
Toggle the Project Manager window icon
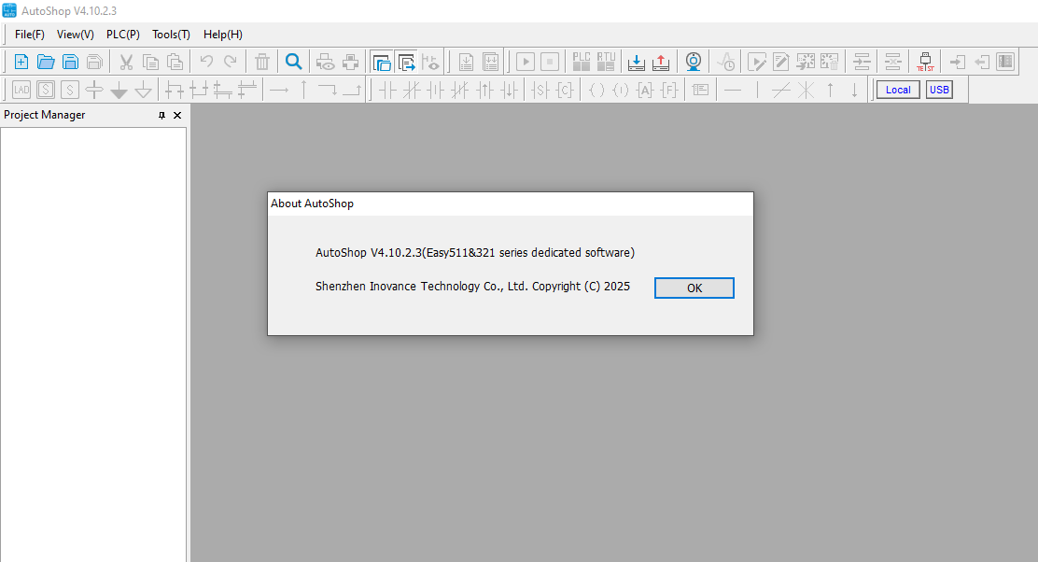[x=382, y=63]
